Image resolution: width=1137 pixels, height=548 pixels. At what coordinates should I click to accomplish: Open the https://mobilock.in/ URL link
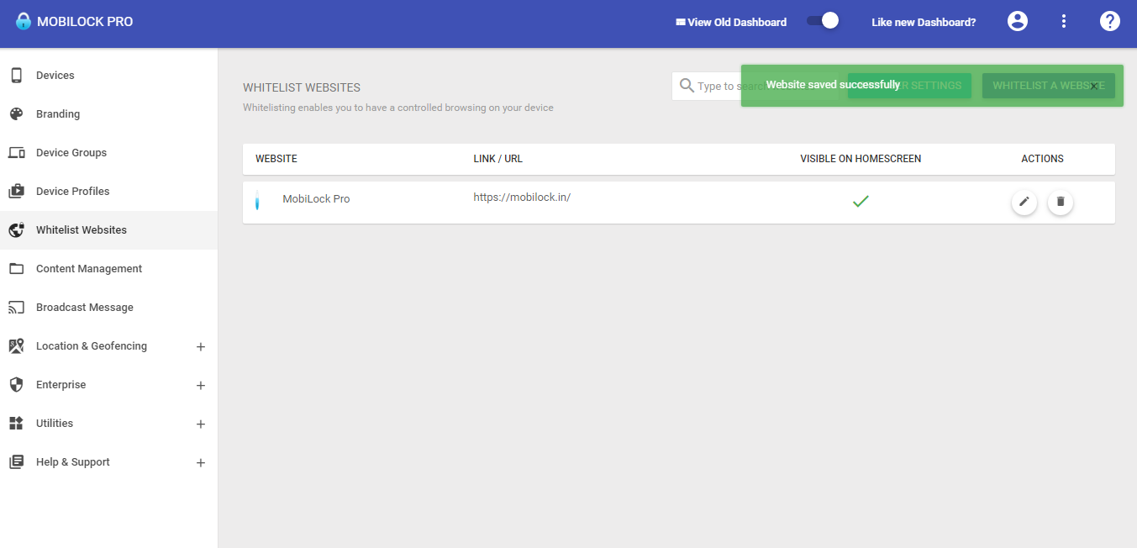[522, 198]
